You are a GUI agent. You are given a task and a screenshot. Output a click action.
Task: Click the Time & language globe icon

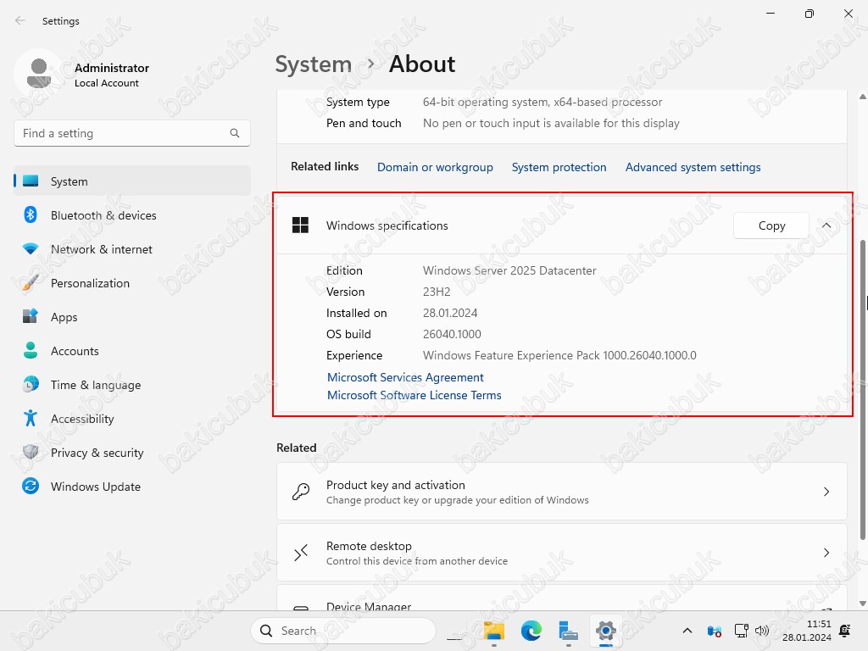(31, 384)
